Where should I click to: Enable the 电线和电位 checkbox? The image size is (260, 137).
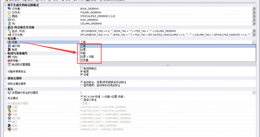coord(82,68)
